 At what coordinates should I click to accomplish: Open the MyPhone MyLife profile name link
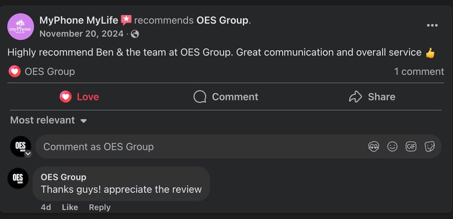click(x=79, y=21)
